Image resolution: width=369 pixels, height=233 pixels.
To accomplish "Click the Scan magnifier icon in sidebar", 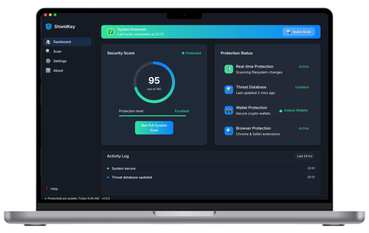I will point(48,51).
